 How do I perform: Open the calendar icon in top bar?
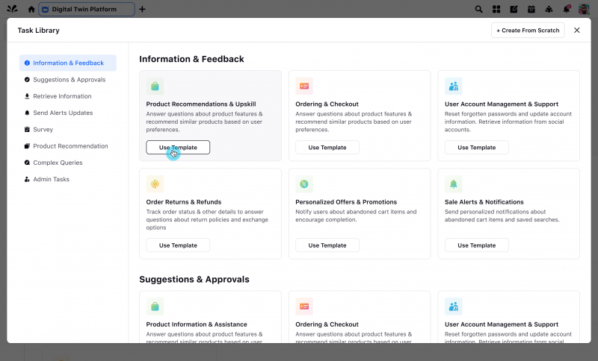[x=531, y=9]
